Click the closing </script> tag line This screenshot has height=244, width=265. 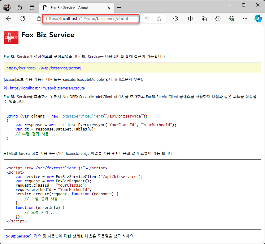[x=17, y=221]
